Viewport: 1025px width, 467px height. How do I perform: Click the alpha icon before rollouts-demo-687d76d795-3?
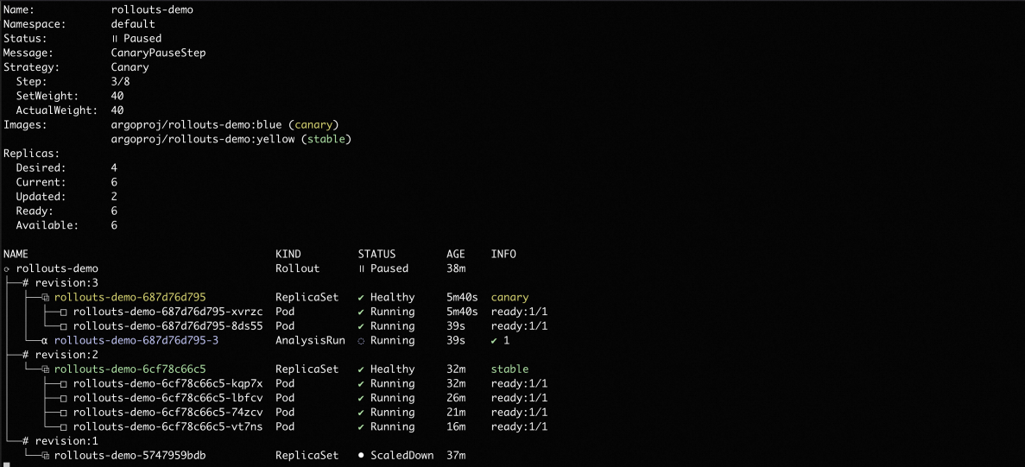(x=45, y=340)
